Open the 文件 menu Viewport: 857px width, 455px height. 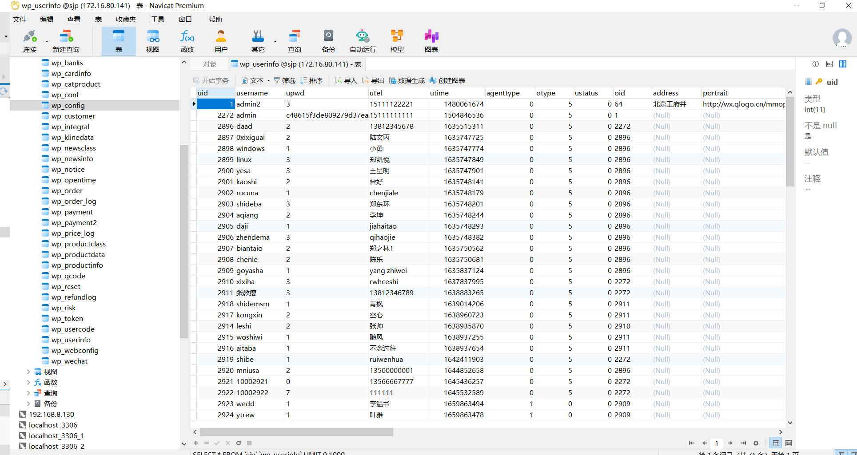point(20,19)
